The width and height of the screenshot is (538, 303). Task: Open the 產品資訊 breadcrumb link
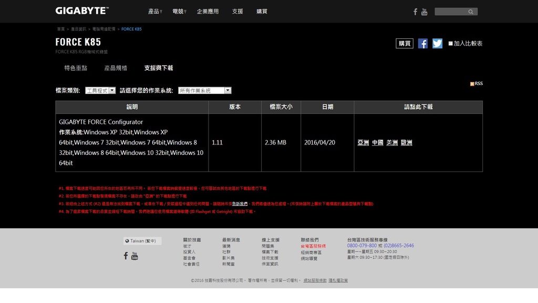pos(79,29)
